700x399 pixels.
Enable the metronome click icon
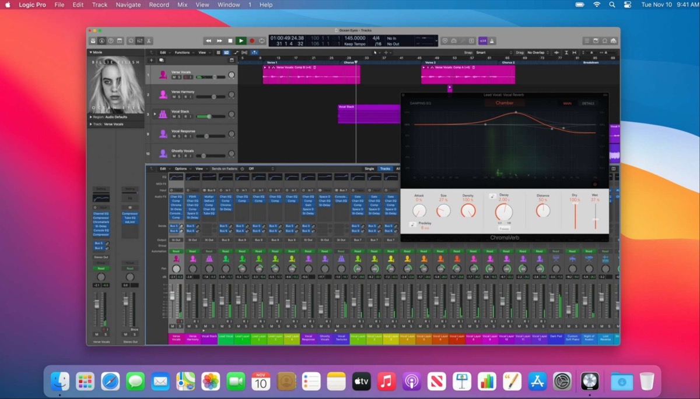tap(492, 41)
